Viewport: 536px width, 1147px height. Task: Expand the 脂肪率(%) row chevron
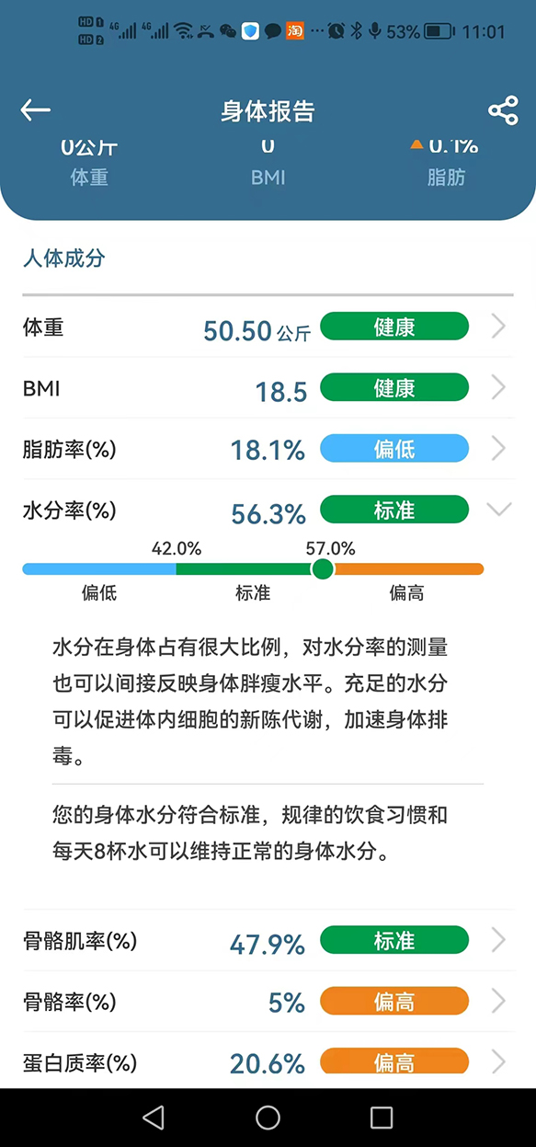(498, 449)
